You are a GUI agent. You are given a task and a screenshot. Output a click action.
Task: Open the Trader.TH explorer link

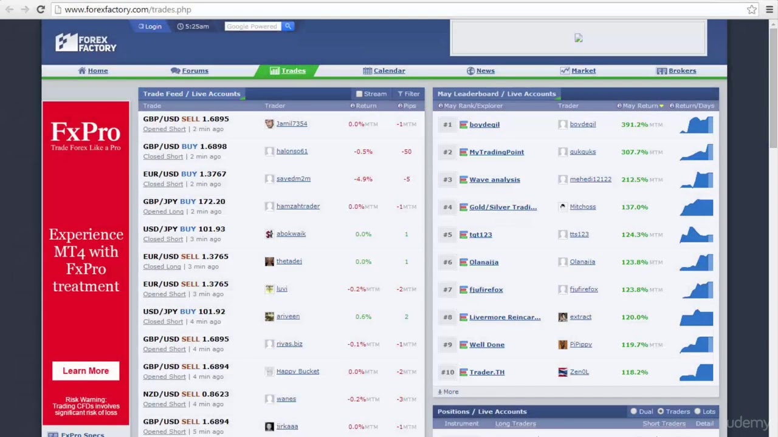pyautogui.click(x=487, y=372)
